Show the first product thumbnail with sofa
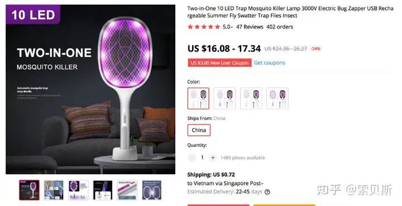 pyautogui.click(x=29, y=190)
